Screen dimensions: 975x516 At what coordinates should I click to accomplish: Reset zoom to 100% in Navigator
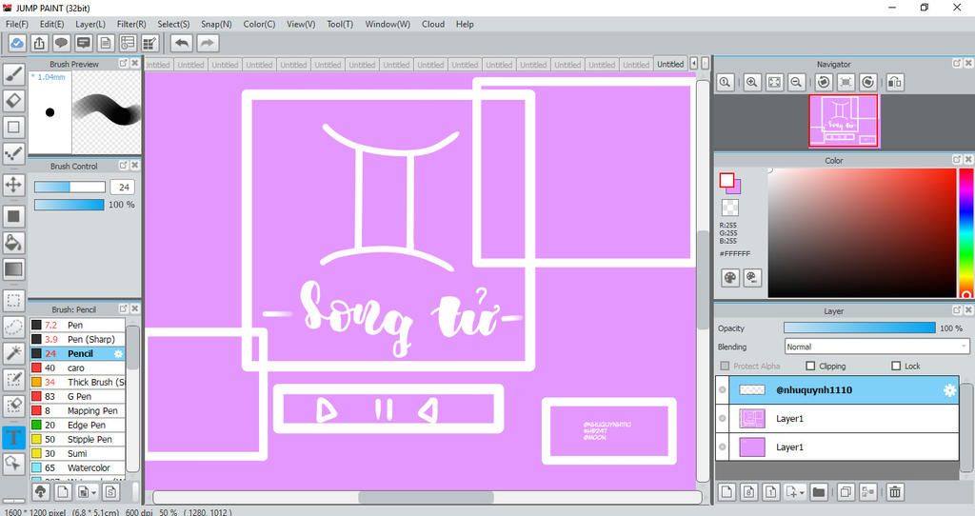[725, 82]
